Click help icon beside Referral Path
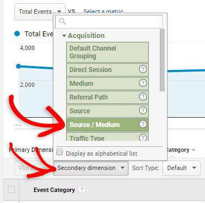 point(143,97)
